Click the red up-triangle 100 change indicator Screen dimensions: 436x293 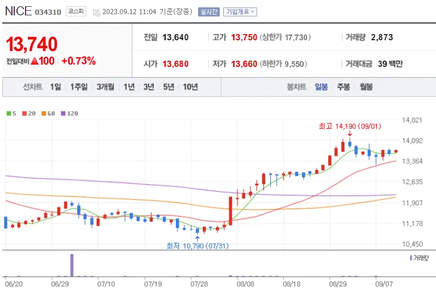click(43, 61)
